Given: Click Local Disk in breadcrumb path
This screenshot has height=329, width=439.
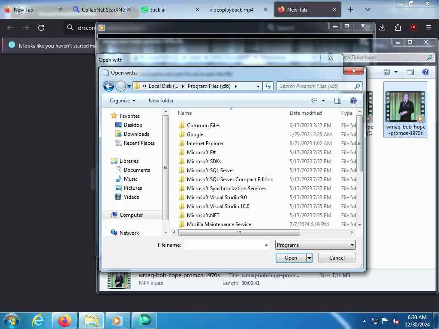Looking at the screenshot, I should [163, 86].
